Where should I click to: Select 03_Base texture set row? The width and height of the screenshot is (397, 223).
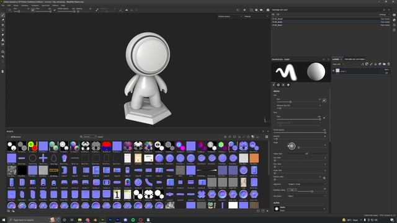click(x=331, y=25)
